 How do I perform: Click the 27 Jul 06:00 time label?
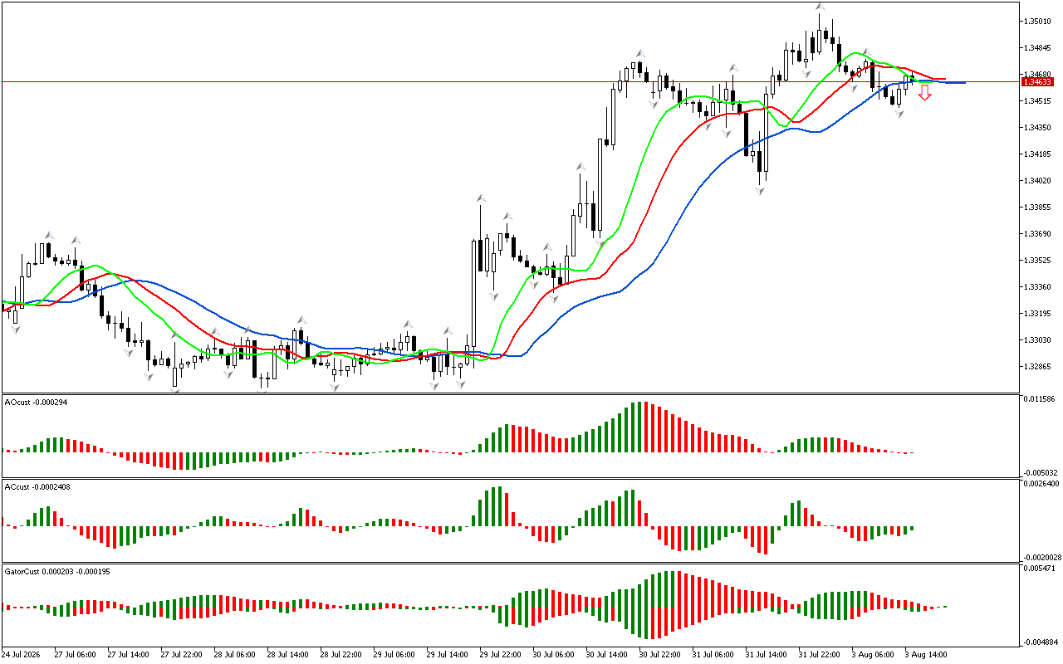click(74, 654)
